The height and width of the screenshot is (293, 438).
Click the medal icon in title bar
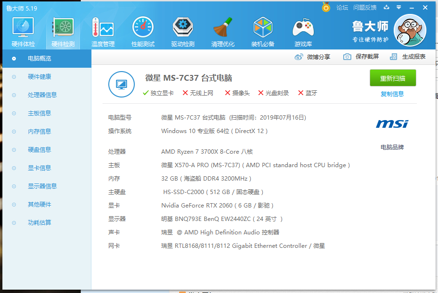[326, 7]
